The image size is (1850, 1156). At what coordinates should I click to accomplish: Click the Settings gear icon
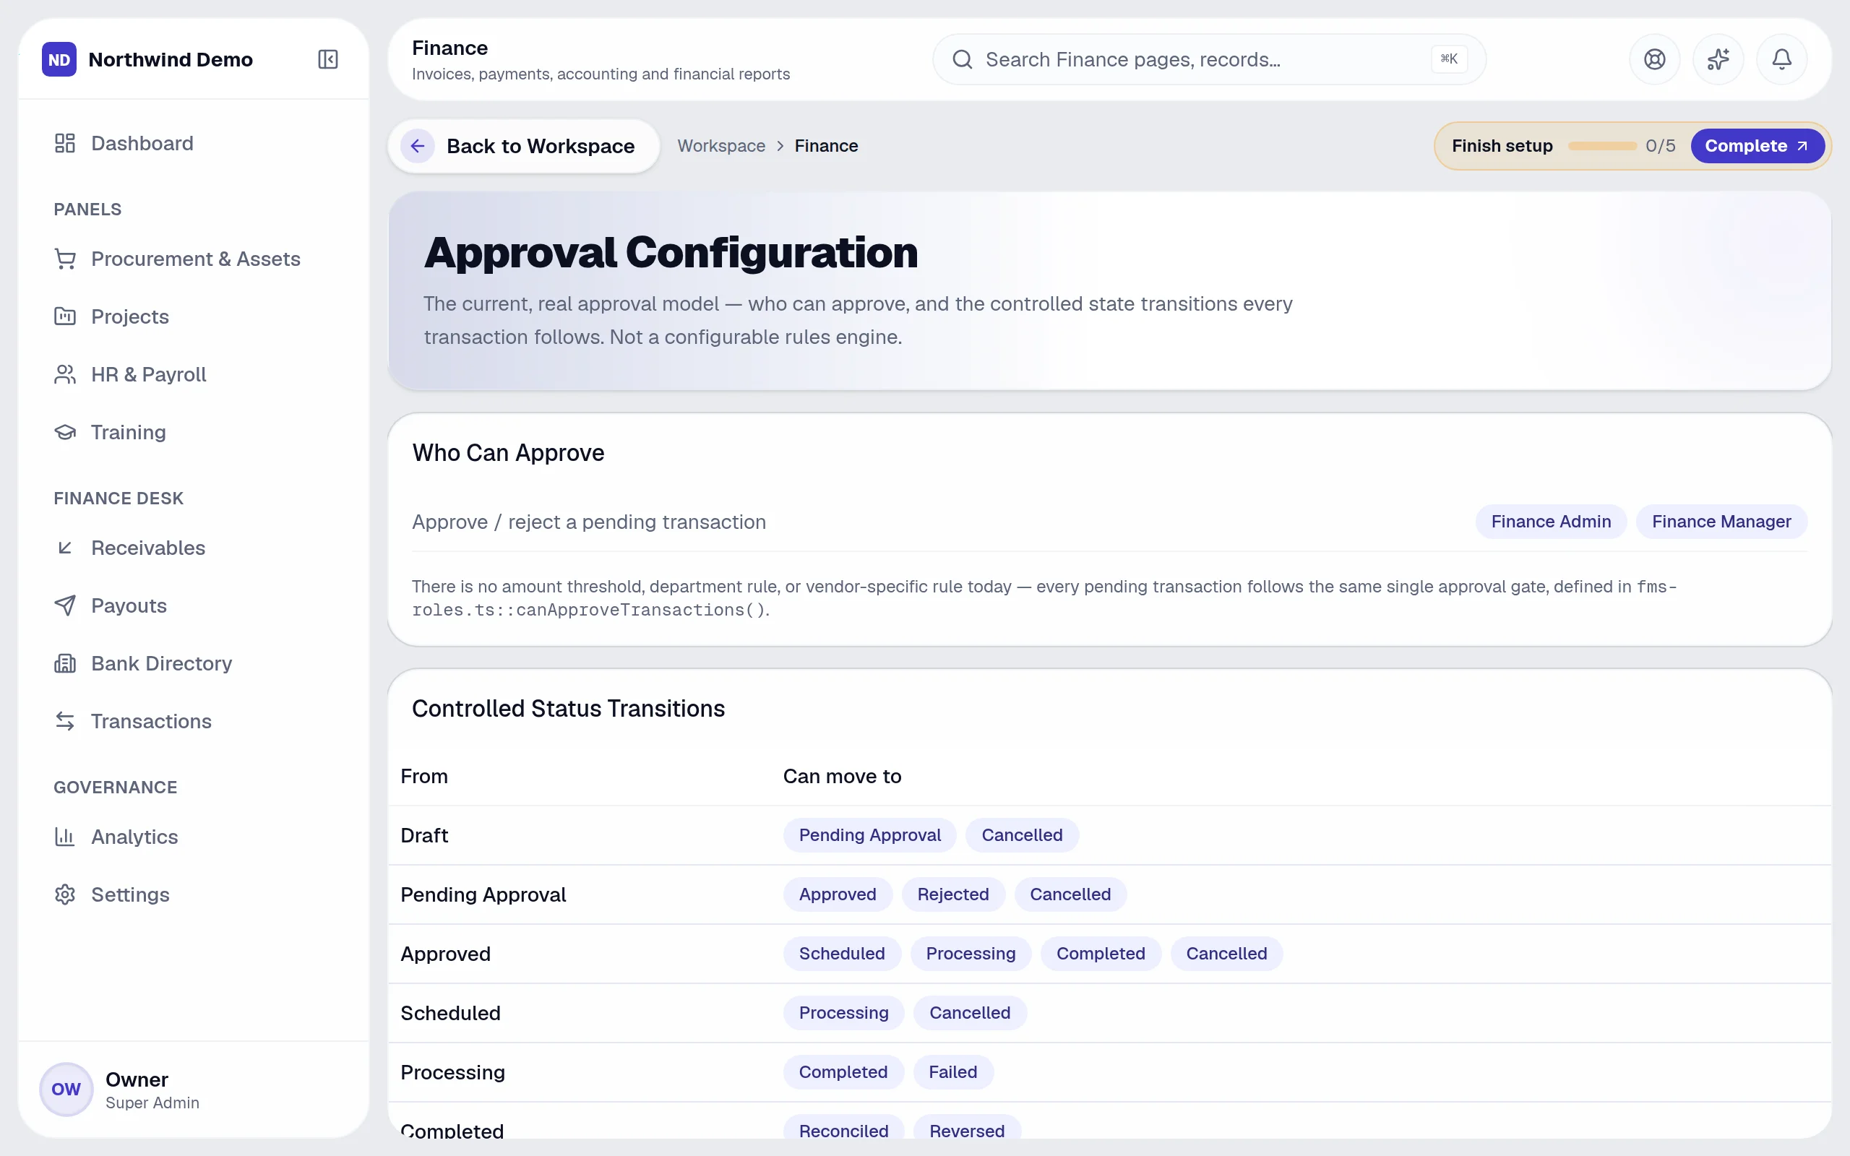pyautogui.click(x=65, y=894)
